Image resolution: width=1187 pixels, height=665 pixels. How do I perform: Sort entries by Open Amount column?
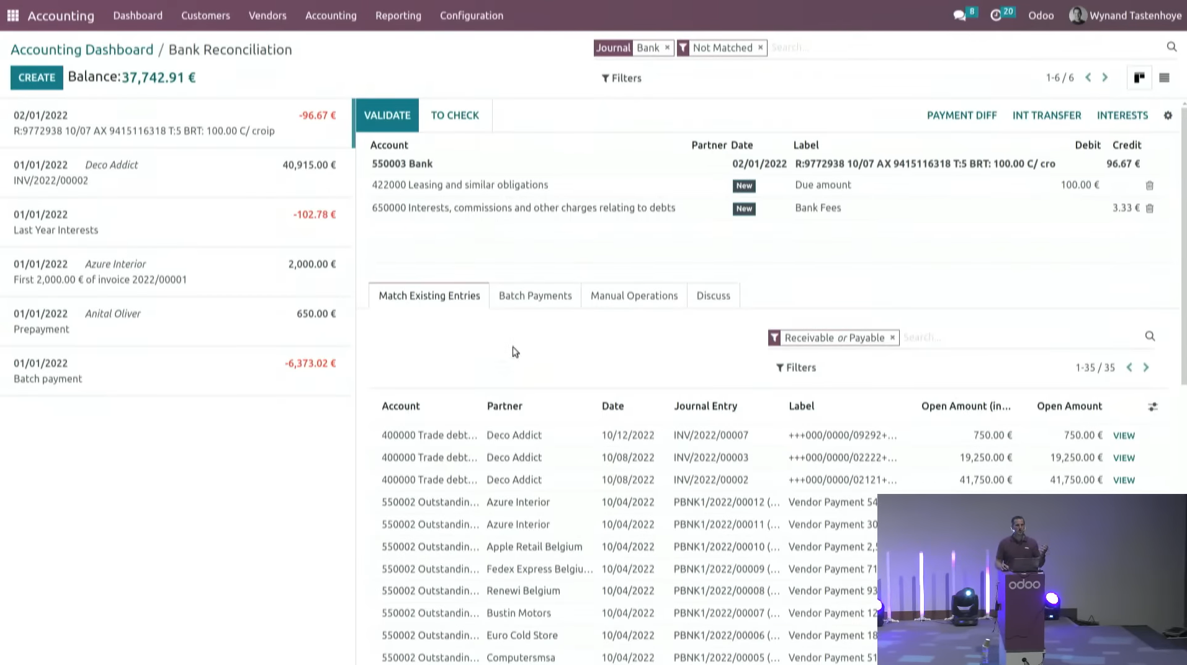click(x=1069, y=406)
